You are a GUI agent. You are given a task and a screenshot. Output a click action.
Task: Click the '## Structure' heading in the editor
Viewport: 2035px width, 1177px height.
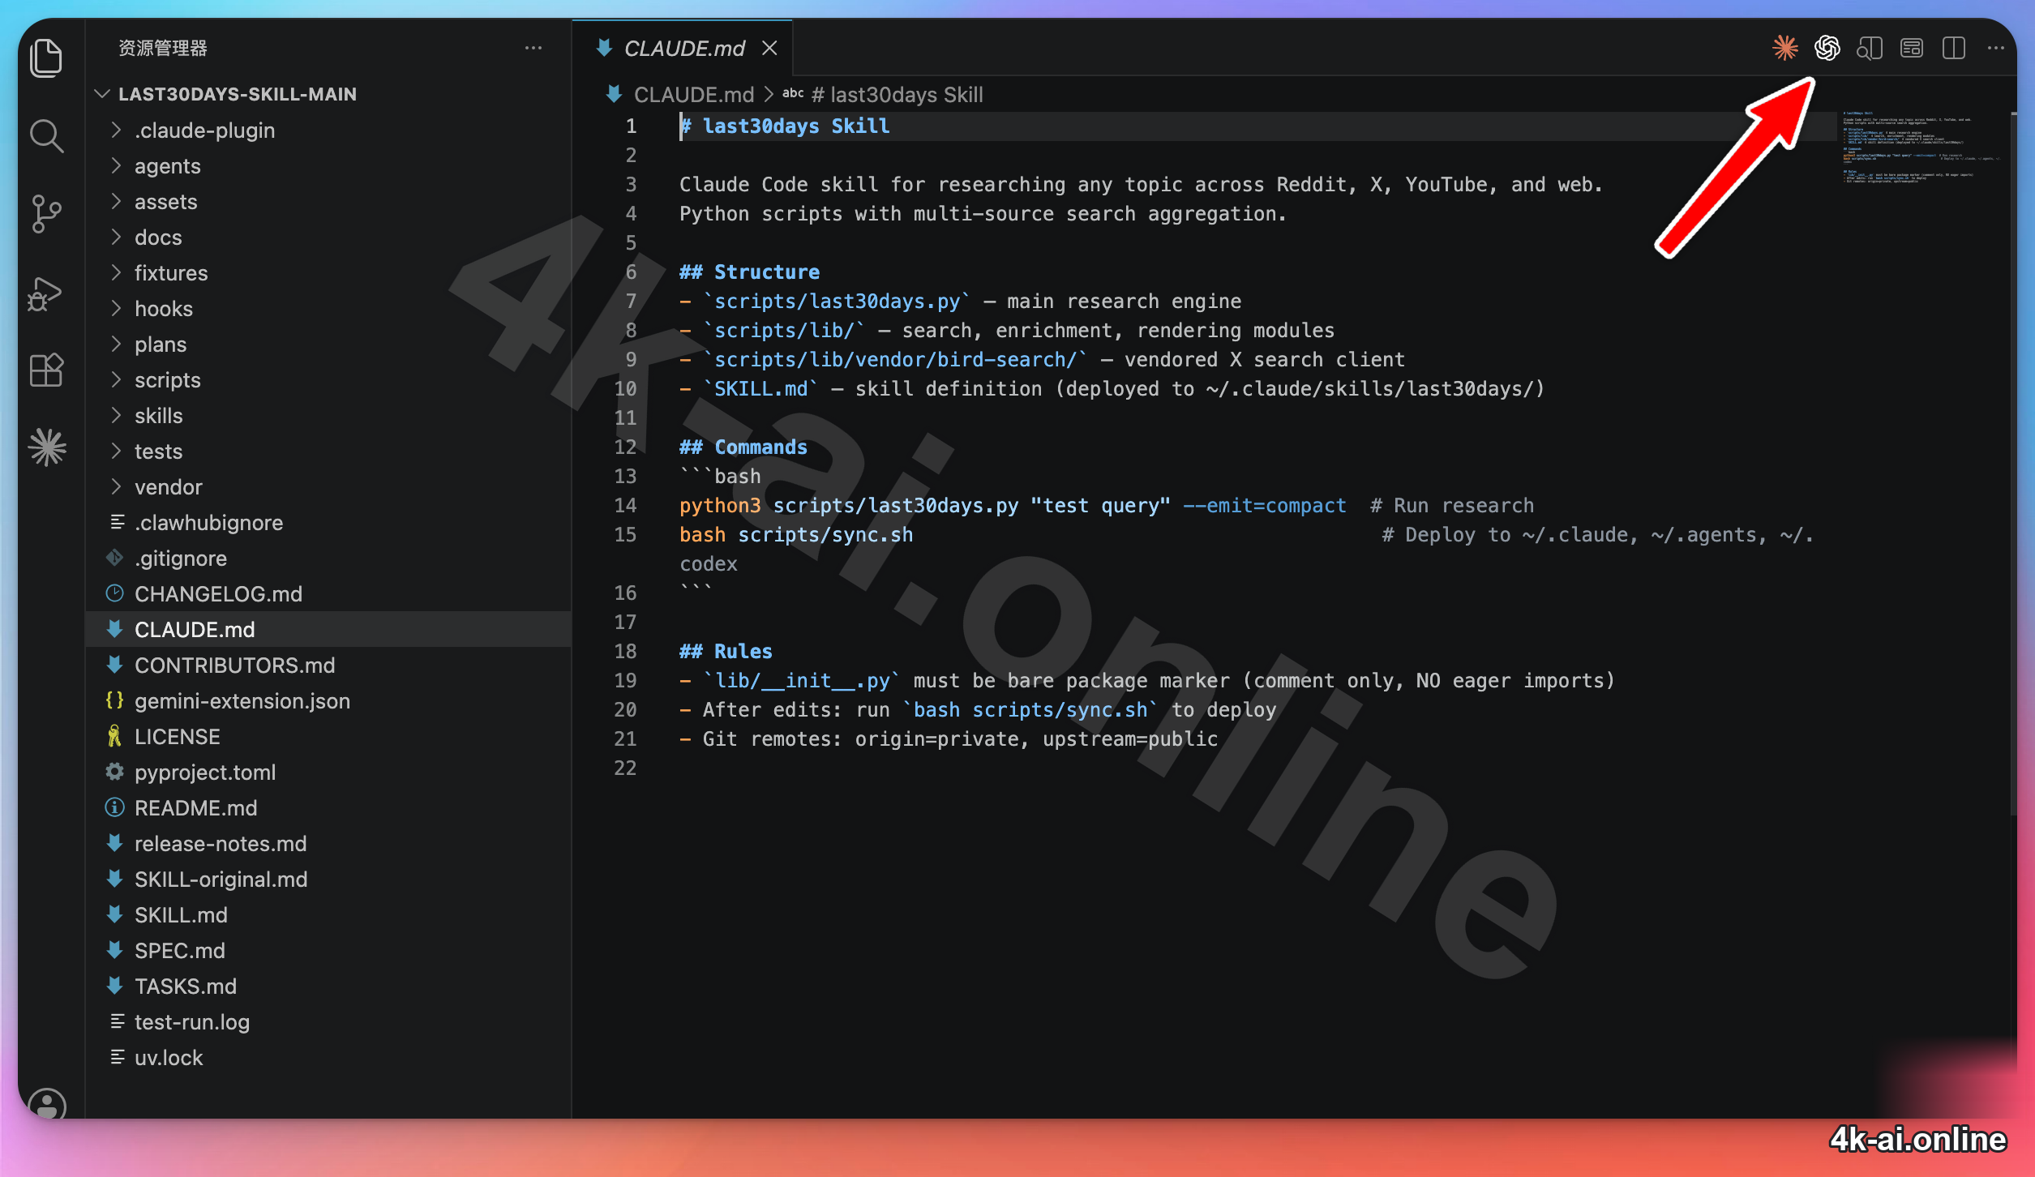coord(749,272)
